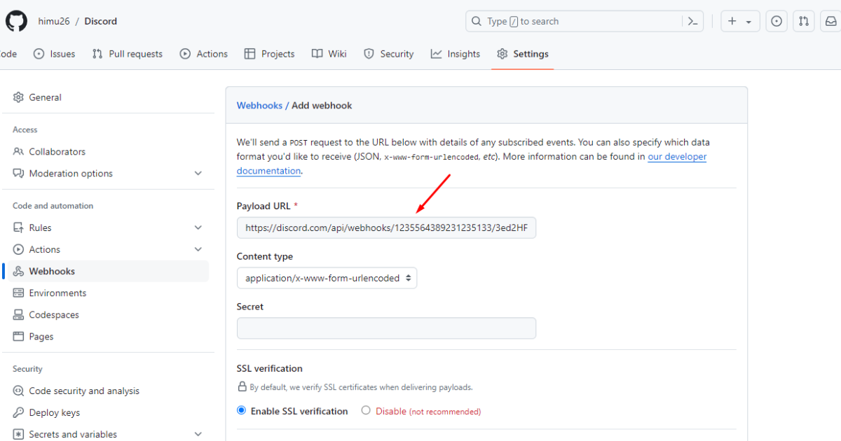Click the Wiki tab book icon
The height and width of the screenshot is (441, 841).
click(317, 54)
